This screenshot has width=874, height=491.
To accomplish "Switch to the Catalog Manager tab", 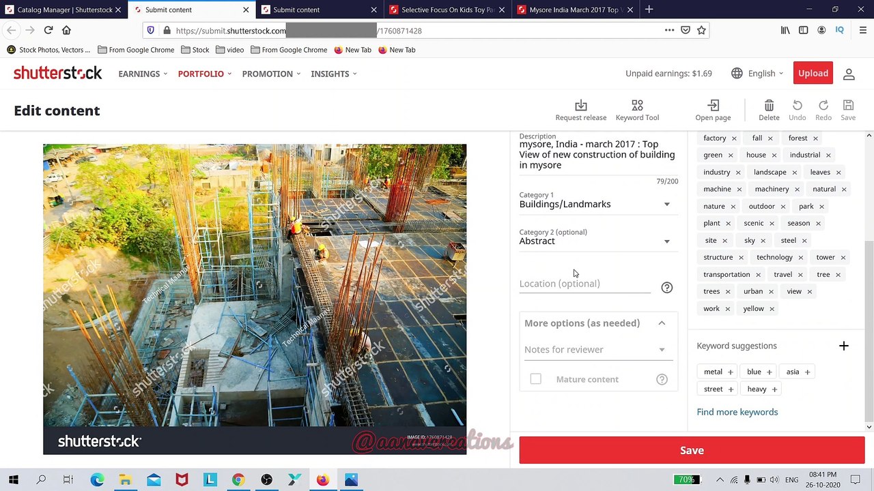I will (x=64, y=10).
